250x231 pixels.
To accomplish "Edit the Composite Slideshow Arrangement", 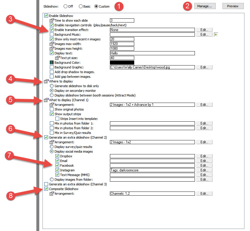I will (x=204, y=194).
